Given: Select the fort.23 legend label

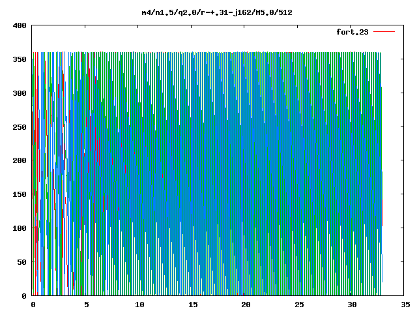Looking at the screenshot, I should pos(352,32).
